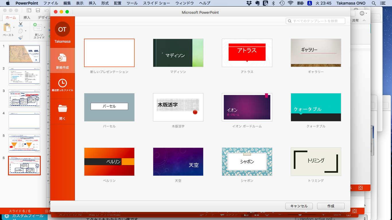Select slide 1 thumbnail in panel
This screenshot has height=220, width=392.
pyautogui.click(x=24, y=54)
